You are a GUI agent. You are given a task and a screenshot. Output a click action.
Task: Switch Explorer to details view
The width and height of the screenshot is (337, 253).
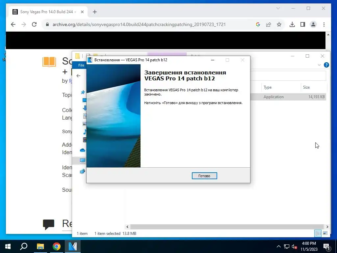pos(318,233)
